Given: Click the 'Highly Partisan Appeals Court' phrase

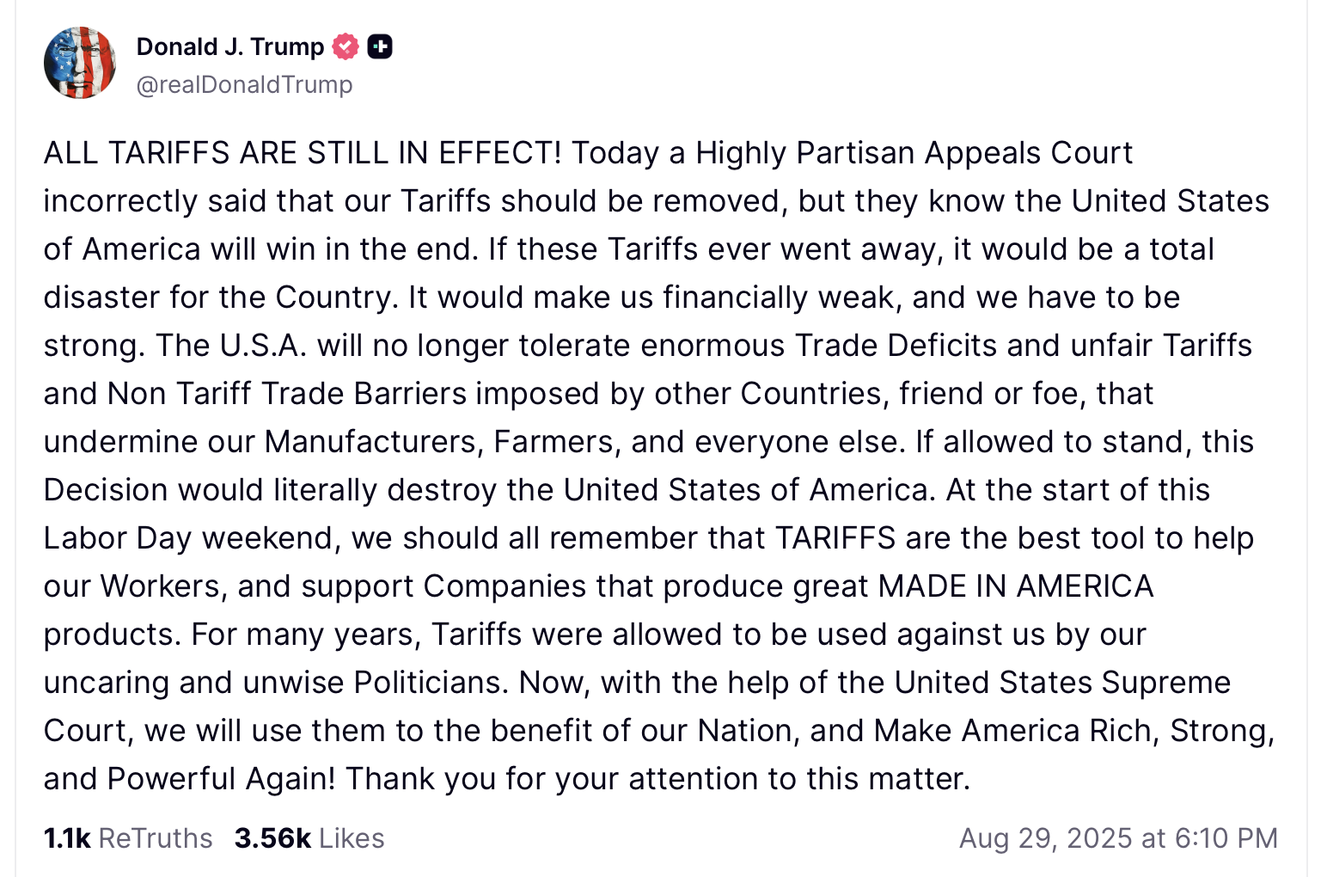Looking at the screenshot, I should pos(914,153).
